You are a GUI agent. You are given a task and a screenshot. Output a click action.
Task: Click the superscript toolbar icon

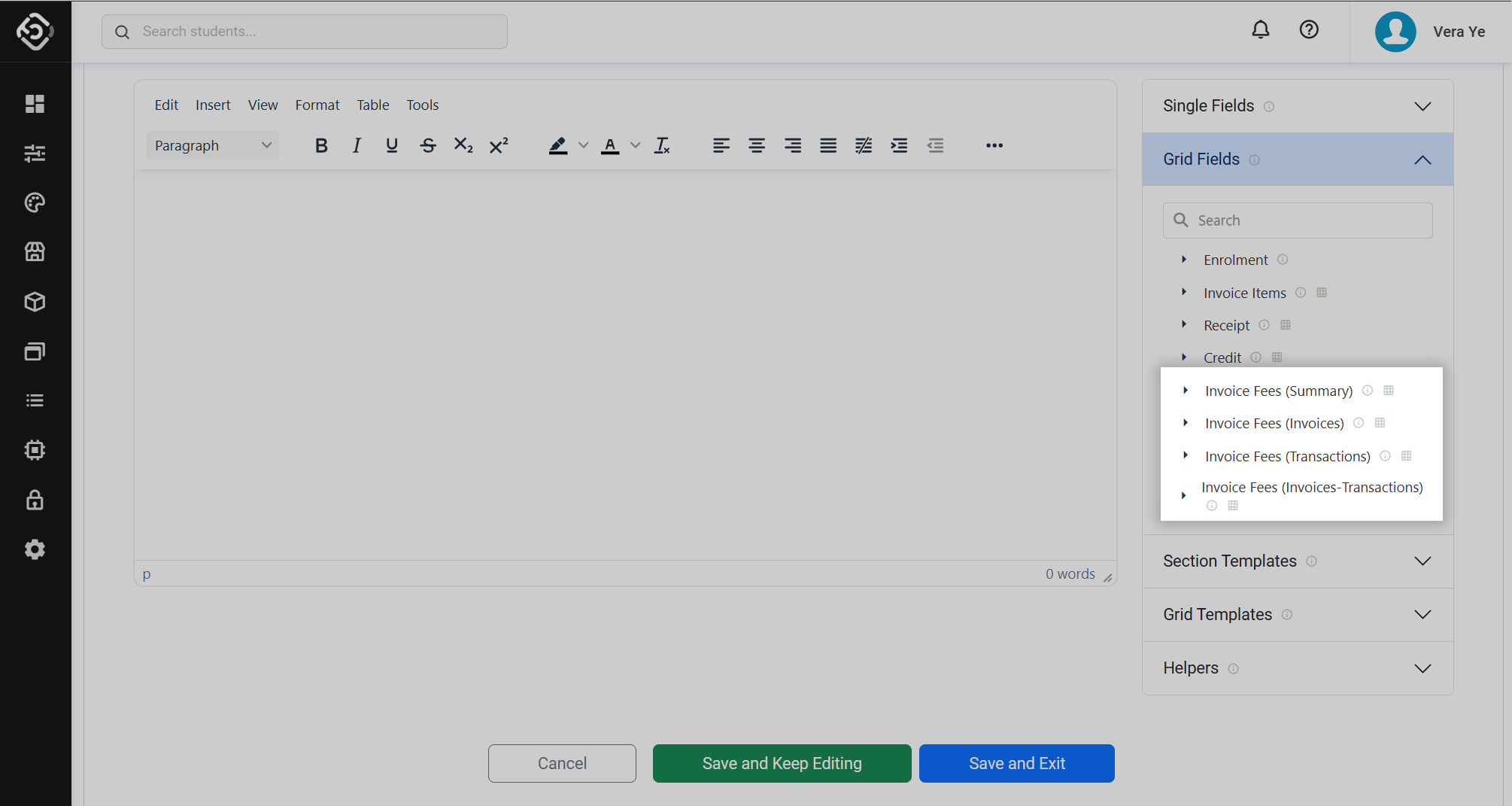pos(499,146)
